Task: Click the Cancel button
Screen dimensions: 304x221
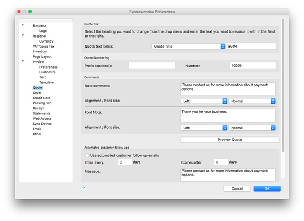Action: [x=237, y=188]
